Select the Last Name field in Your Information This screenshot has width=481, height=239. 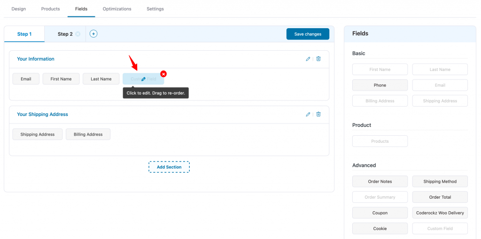[x=101, y=79]
